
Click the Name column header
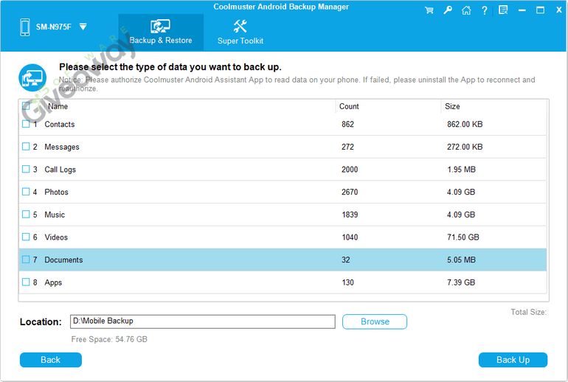[x=58, y=106]
